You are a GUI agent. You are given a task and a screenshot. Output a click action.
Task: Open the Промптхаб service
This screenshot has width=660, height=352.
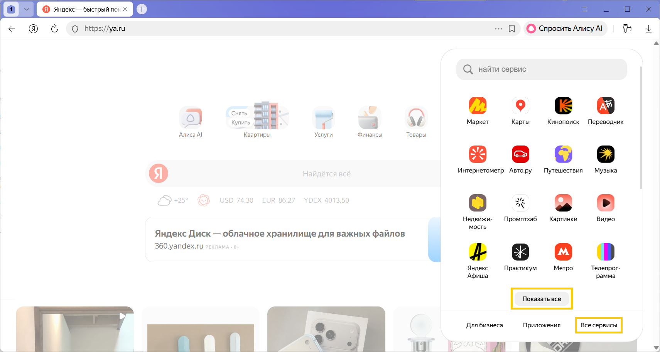(x=520, y=208)
